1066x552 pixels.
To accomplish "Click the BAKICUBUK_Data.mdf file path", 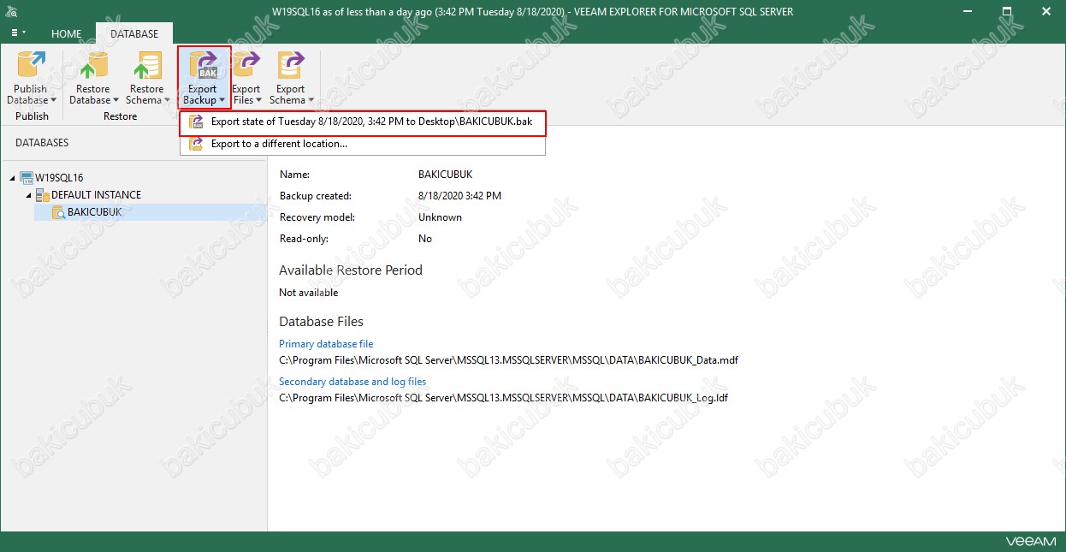I will [x=508, y=360].
